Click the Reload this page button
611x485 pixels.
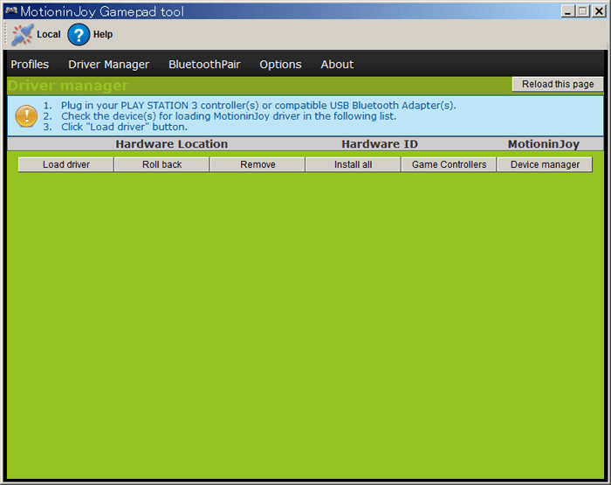[x=558, y=84]
